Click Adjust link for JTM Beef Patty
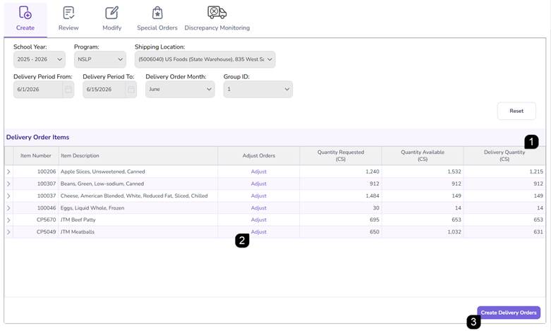 tap(259, 219)
